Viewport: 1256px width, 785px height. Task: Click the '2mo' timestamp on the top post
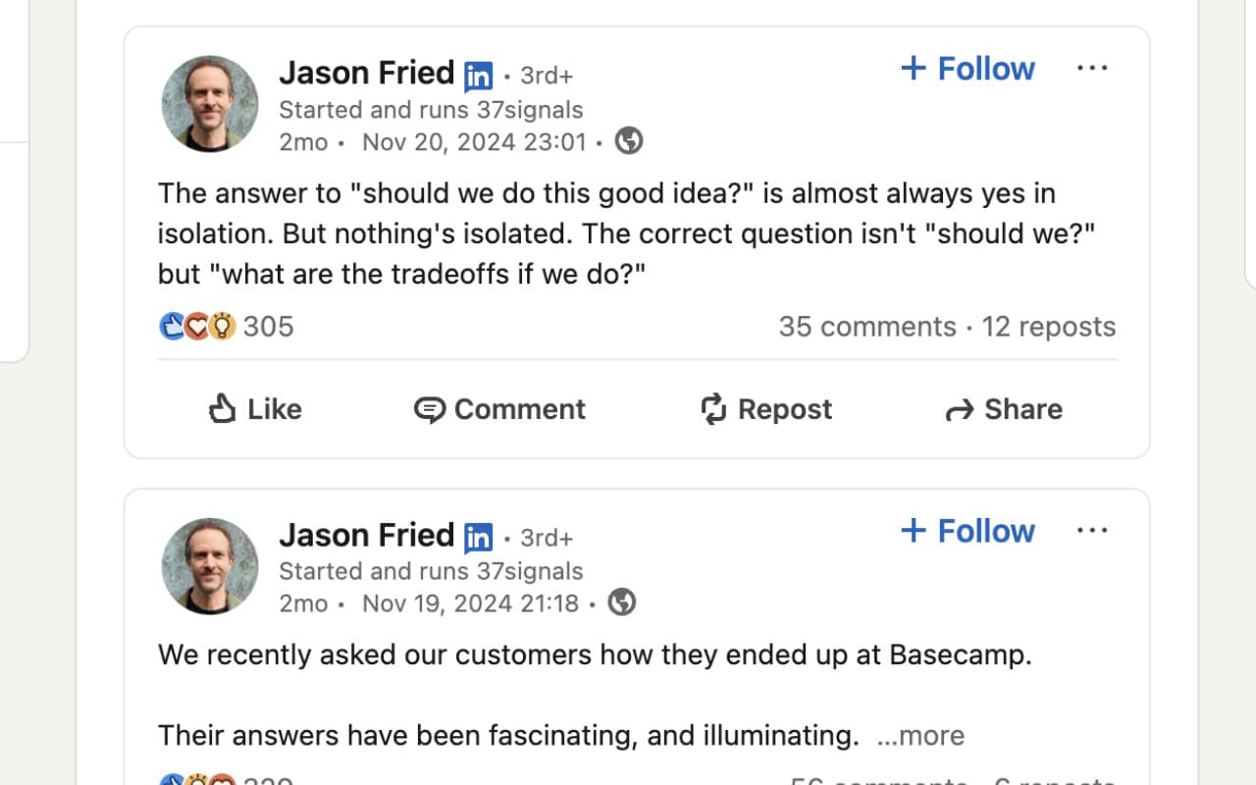pyautogui.click(x=302, y=141)
